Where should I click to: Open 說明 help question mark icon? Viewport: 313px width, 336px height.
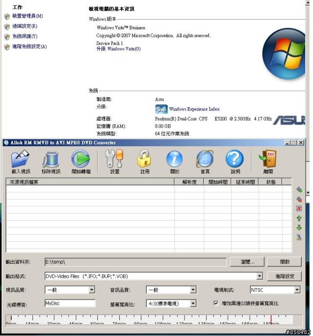235,158
